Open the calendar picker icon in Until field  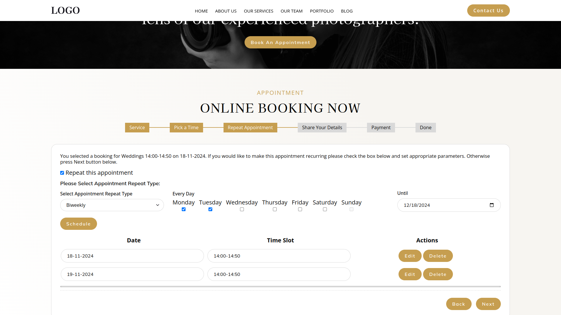[x=492, y=205]
